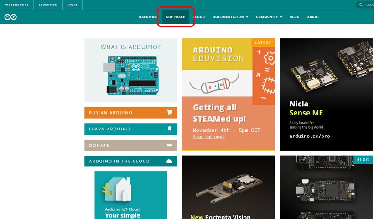Click the BLOG label on the boards card

click(x=363, y=160)
